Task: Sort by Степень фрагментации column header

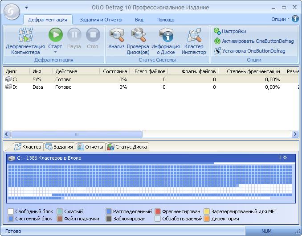Action: click(250, 71)
